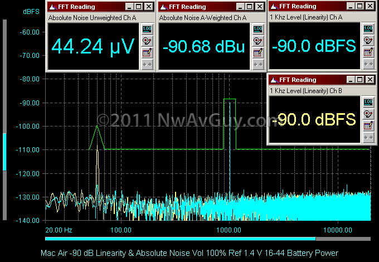Click the 100.00 frequency axis label
The height and width of the screenshot is (262, 379).
pyautogui.click(x=121, y=230)
